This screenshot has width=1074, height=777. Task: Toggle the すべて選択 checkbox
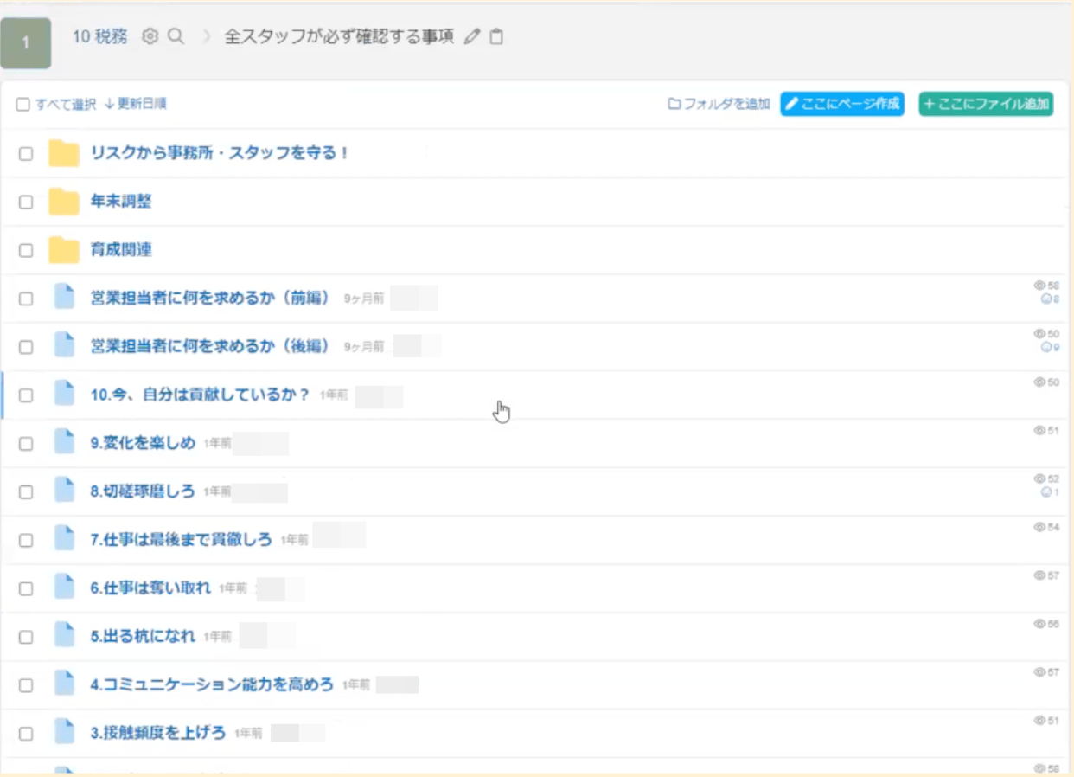(x=23, y=105)
